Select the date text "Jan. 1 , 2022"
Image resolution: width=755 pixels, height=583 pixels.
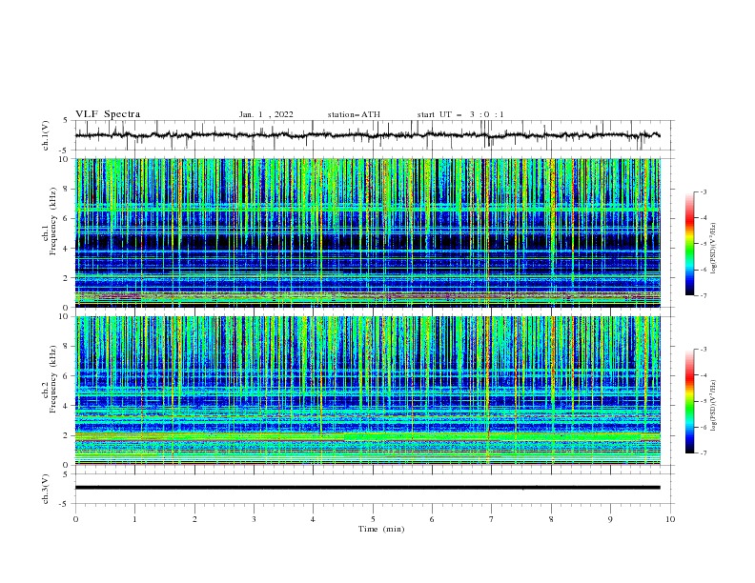pos(266,114)
